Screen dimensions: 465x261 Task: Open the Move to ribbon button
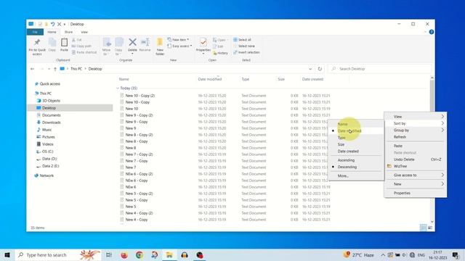click(x=107, y=46)
